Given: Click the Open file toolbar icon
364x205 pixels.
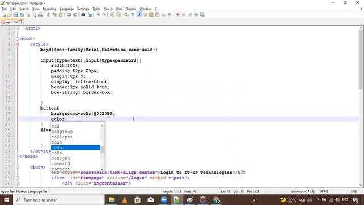Looking at the screenshot, I should [x=10, y=14].
